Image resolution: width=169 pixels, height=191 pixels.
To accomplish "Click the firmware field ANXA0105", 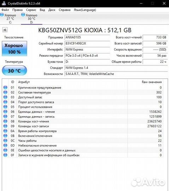I will (87, 37).
